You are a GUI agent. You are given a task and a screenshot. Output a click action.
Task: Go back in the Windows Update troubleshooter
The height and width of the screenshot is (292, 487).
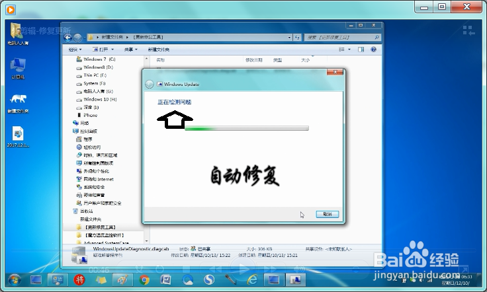coord(150,84)
